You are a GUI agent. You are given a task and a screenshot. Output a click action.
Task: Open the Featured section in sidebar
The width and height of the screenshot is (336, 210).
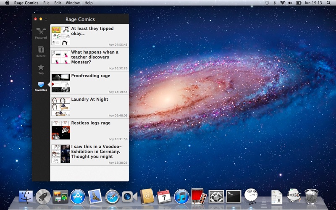coord(41,33)
